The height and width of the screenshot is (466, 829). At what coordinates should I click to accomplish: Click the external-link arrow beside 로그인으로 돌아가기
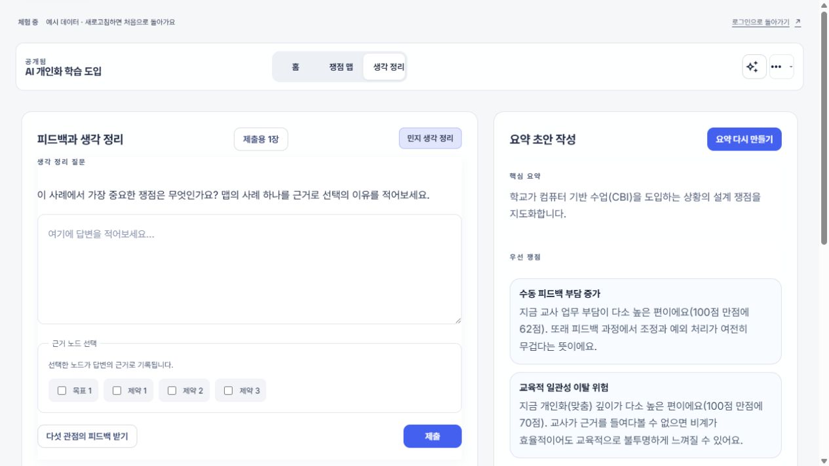(x=798, y=22)
